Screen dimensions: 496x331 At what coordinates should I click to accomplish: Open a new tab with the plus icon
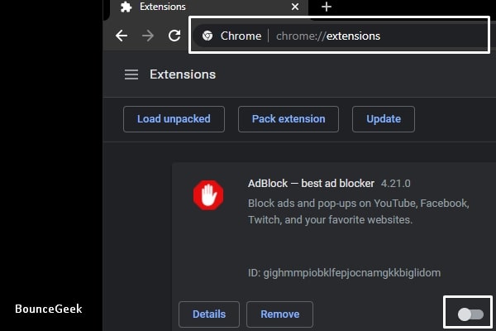click(327, 7)
